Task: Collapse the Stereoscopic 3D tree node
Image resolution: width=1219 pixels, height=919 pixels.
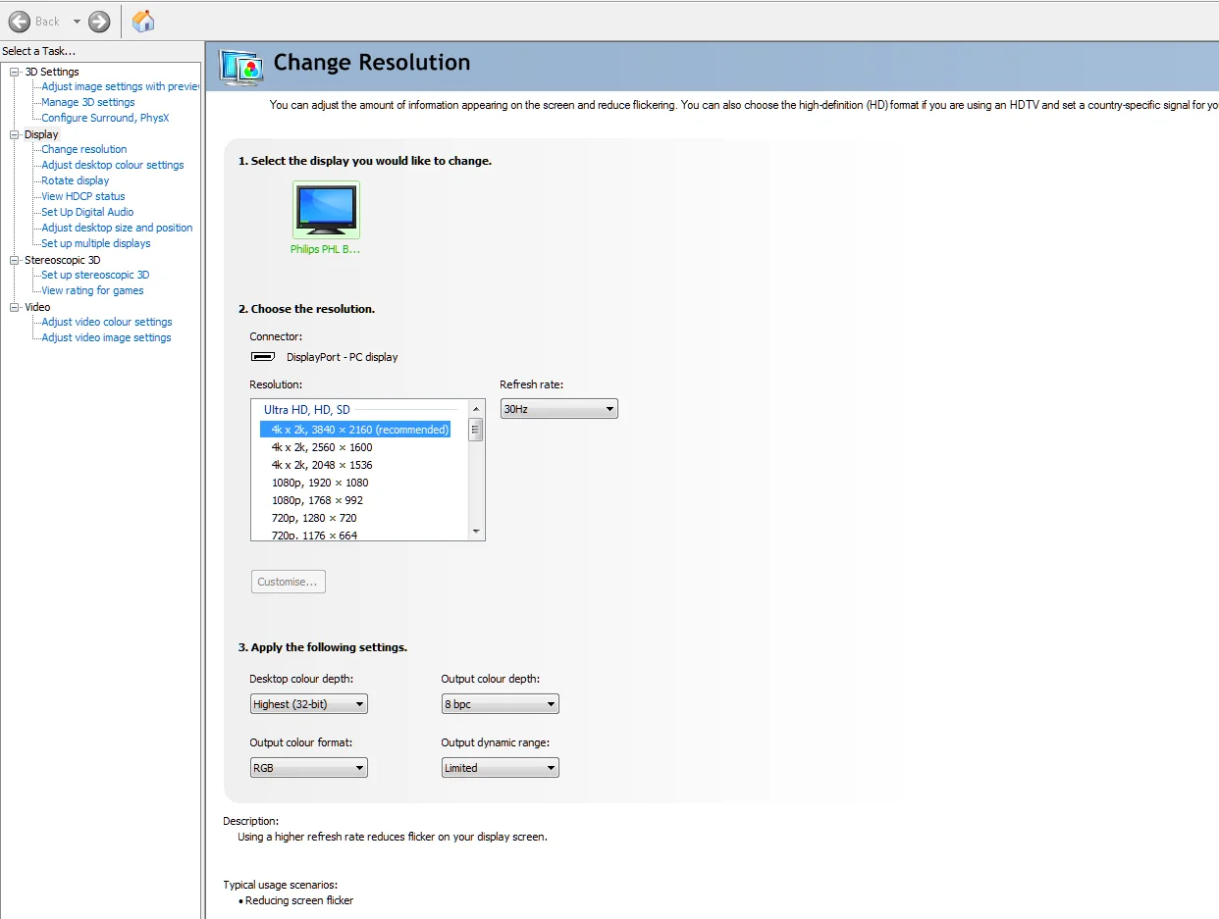Action: coord(15,260)
